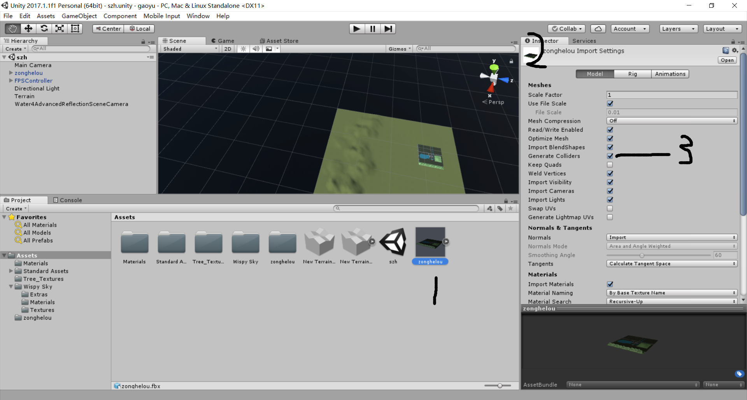This screenshot has height=400, width=747.
Task: Click the Step frame button
Action: 388,29
